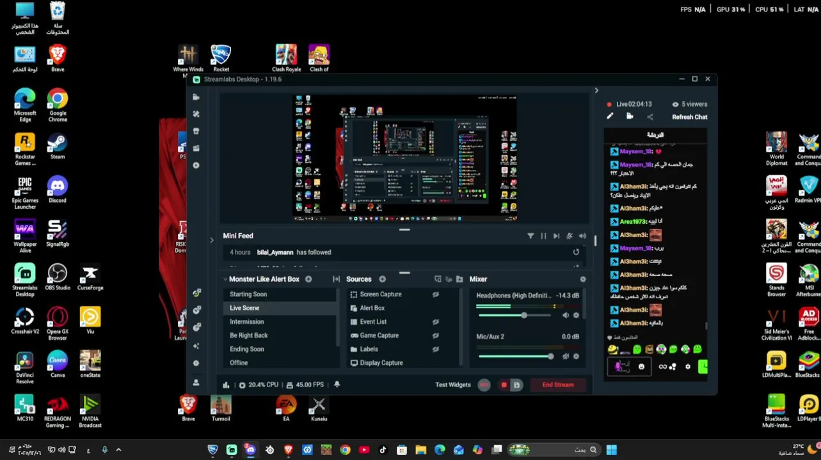
Task: Open OBS Studio desktop shortcut
Action: pos(58,277)
